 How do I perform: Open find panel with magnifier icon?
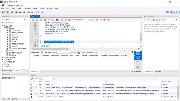(x=101, y=20)
